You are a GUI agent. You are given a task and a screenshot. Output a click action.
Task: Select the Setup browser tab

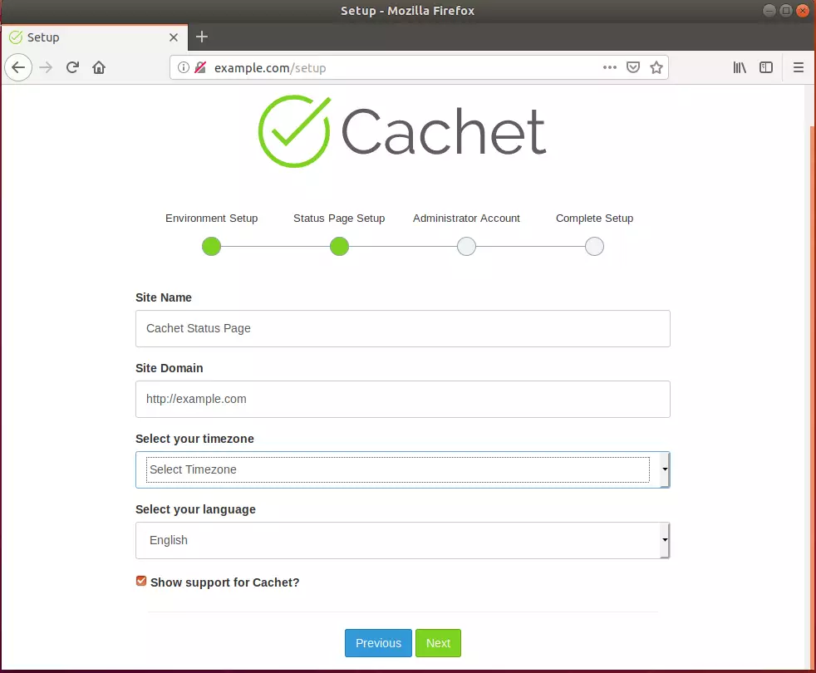[x=95, y=37]
